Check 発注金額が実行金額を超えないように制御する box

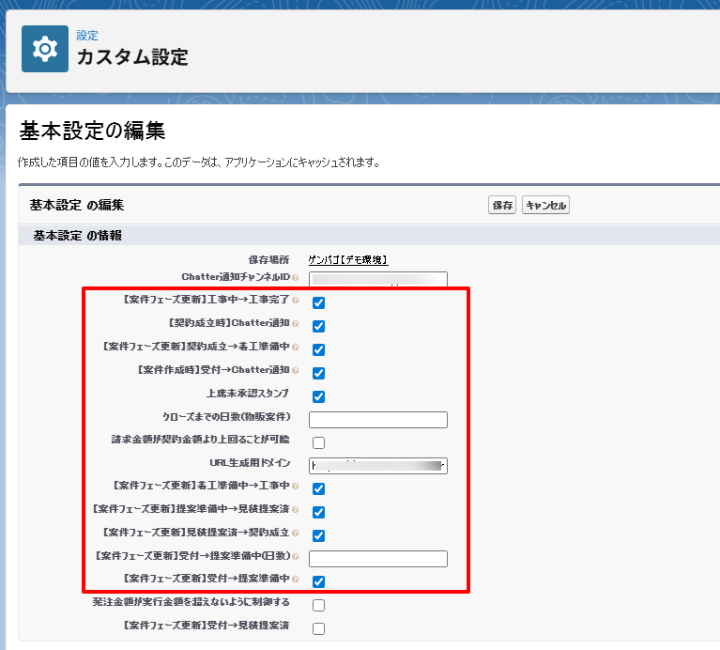point(319,605)
